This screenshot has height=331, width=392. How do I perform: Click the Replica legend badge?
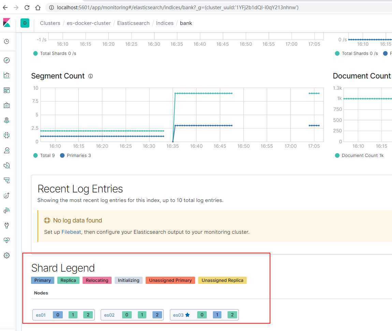pos(68,280)
